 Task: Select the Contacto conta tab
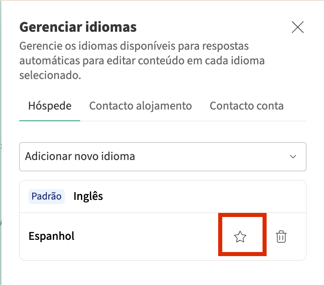pyautogui.click(x=246, y=106)
